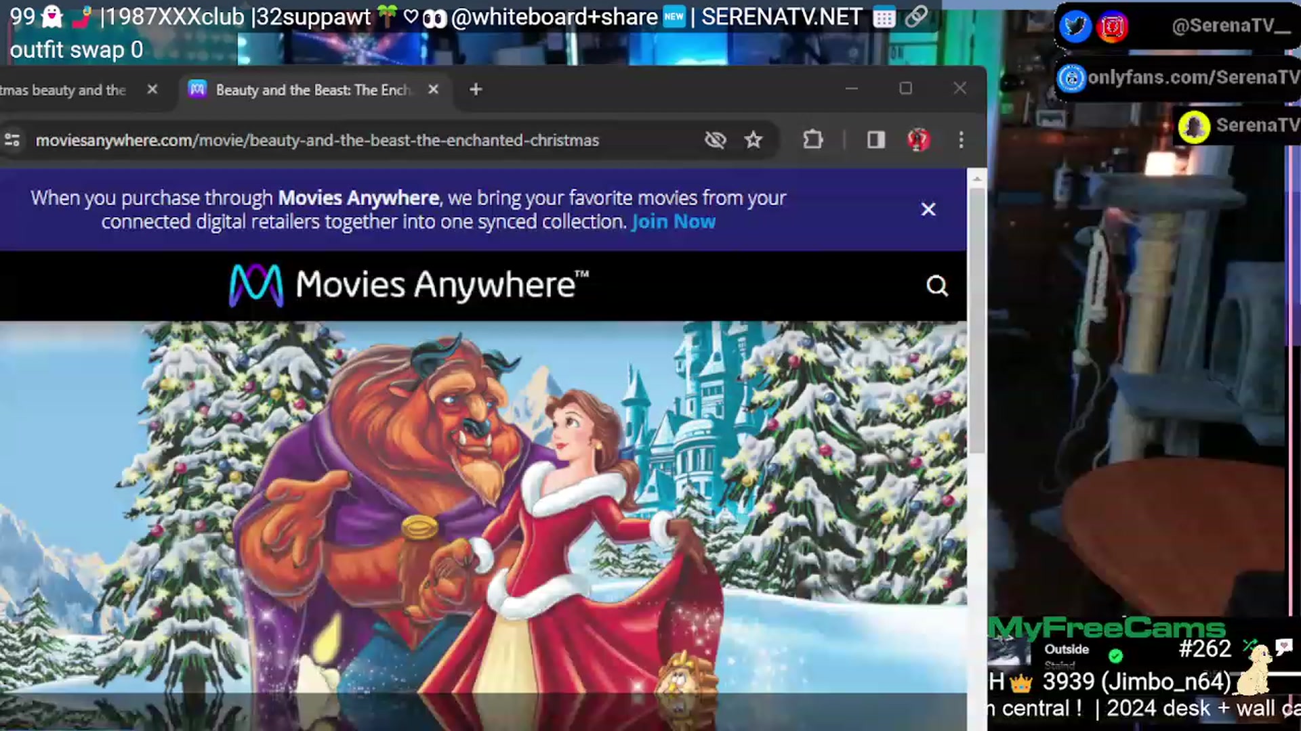Click the Movies Anywhere logo
The height and width of the screenshot is (731, 1301).
tap(409, 285)
